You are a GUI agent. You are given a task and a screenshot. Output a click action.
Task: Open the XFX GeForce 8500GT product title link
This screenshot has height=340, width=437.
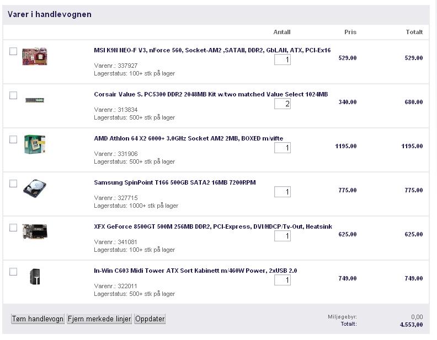[213, 226]
